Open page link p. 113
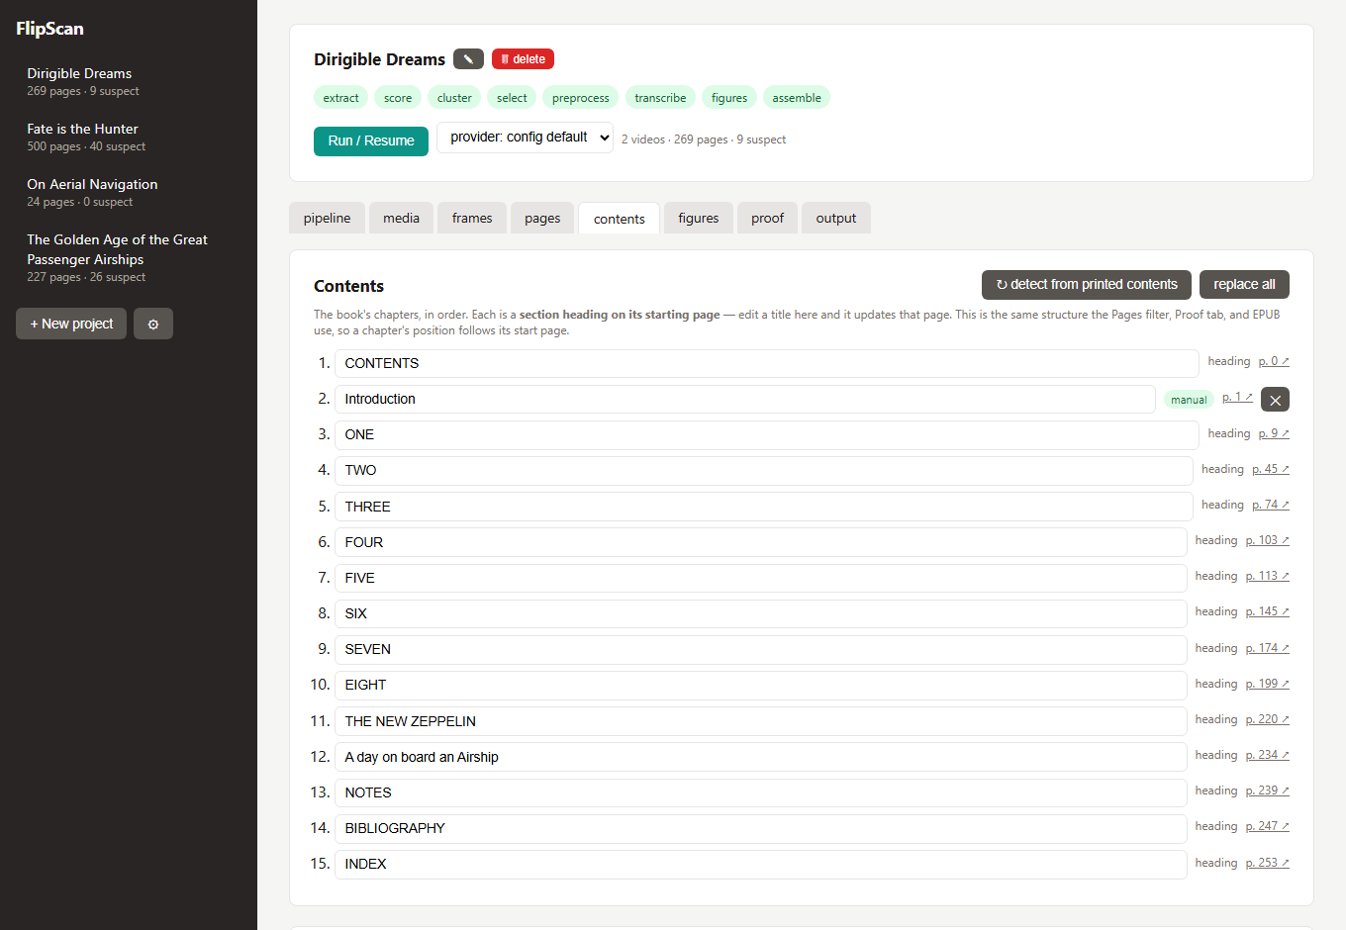This screenshot has height=930, width=1346. 1268,576
